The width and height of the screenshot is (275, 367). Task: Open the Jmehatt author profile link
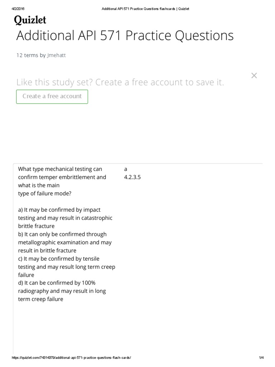tap(57, 55)
